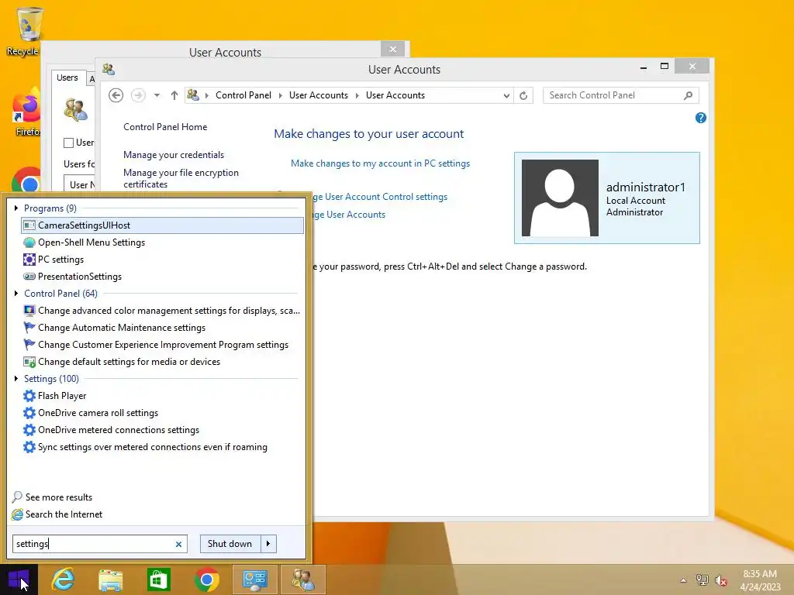Collapse the Control Panel (64) group

click(16, 294)
